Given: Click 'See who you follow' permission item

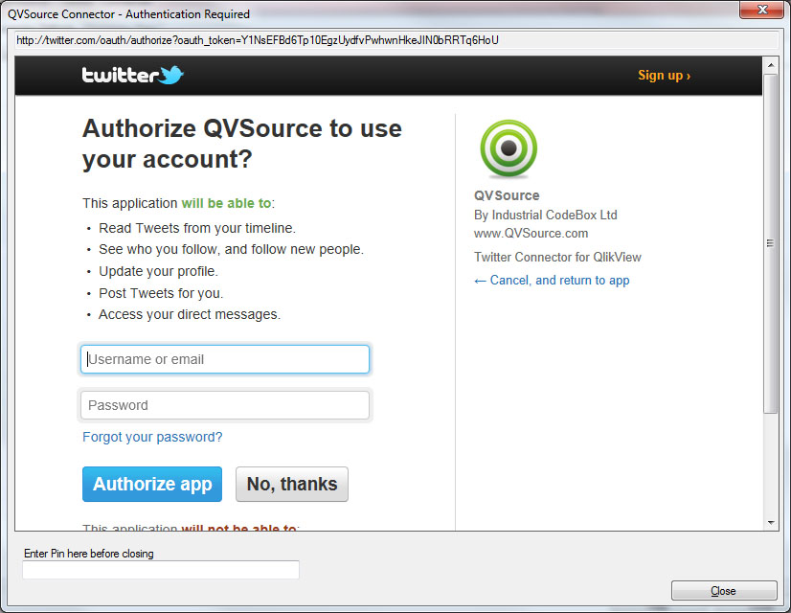Looking at the screenshot, I should click(231, 249).
